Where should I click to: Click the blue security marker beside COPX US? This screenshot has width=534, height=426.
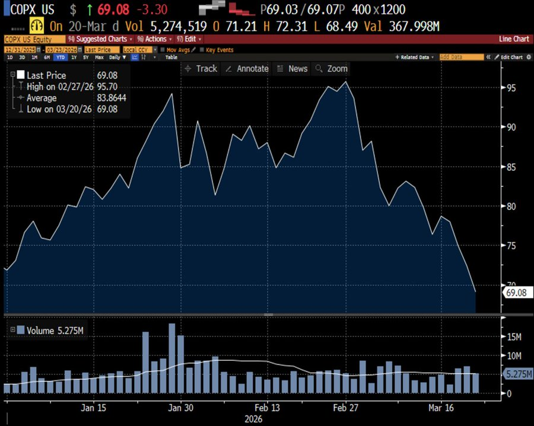point(7,9)
